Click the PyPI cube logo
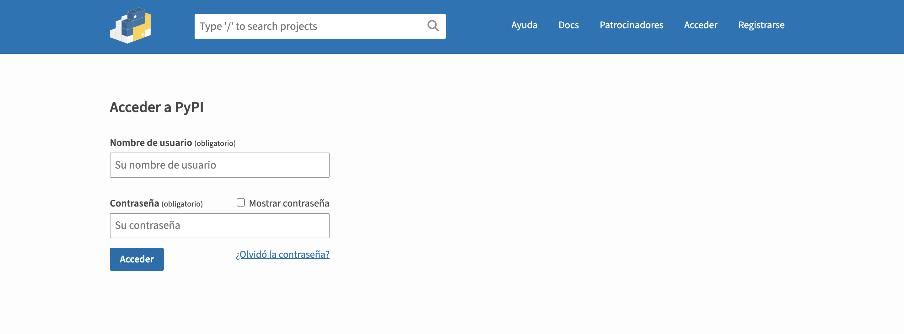 click(130, 26)
